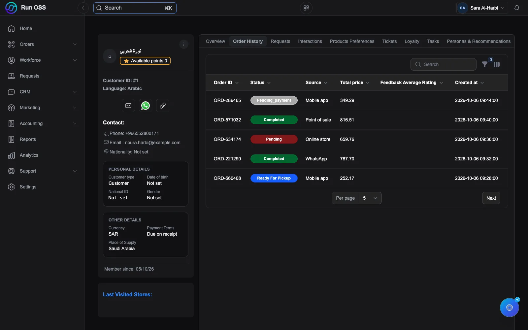Image resolution: width=528 pixels, height=330 pixels.
Task: Click the Workforce sidebar icon
Action: pos(11,60)
